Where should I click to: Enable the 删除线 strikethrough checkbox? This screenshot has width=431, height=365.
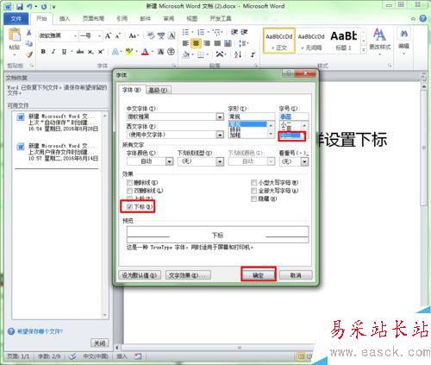(x=129, y=182)
